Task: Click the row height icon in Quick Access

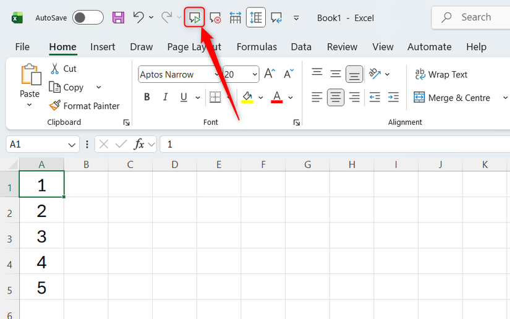Action: pyautogui.click(x=256, y=17)
